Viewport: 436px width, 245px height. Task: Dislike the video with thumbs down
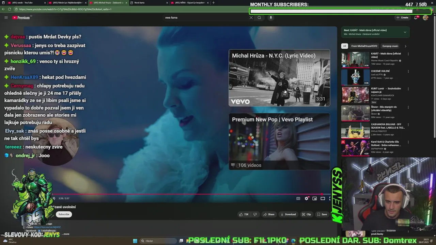(x=255, y=214)
